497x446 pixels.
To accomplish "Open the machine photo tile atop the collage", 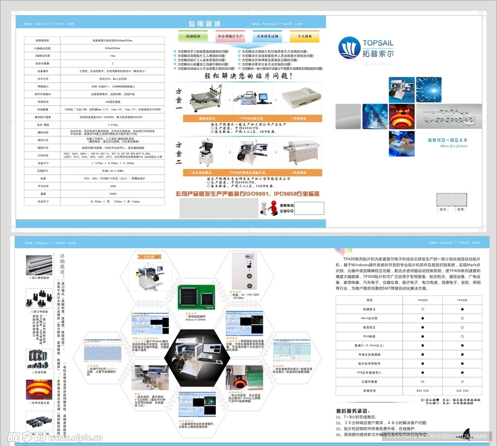I will click(401, 90).
